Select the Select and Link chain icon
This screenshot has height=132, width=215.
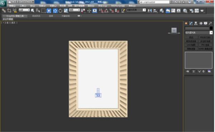[x=4, y=10]
